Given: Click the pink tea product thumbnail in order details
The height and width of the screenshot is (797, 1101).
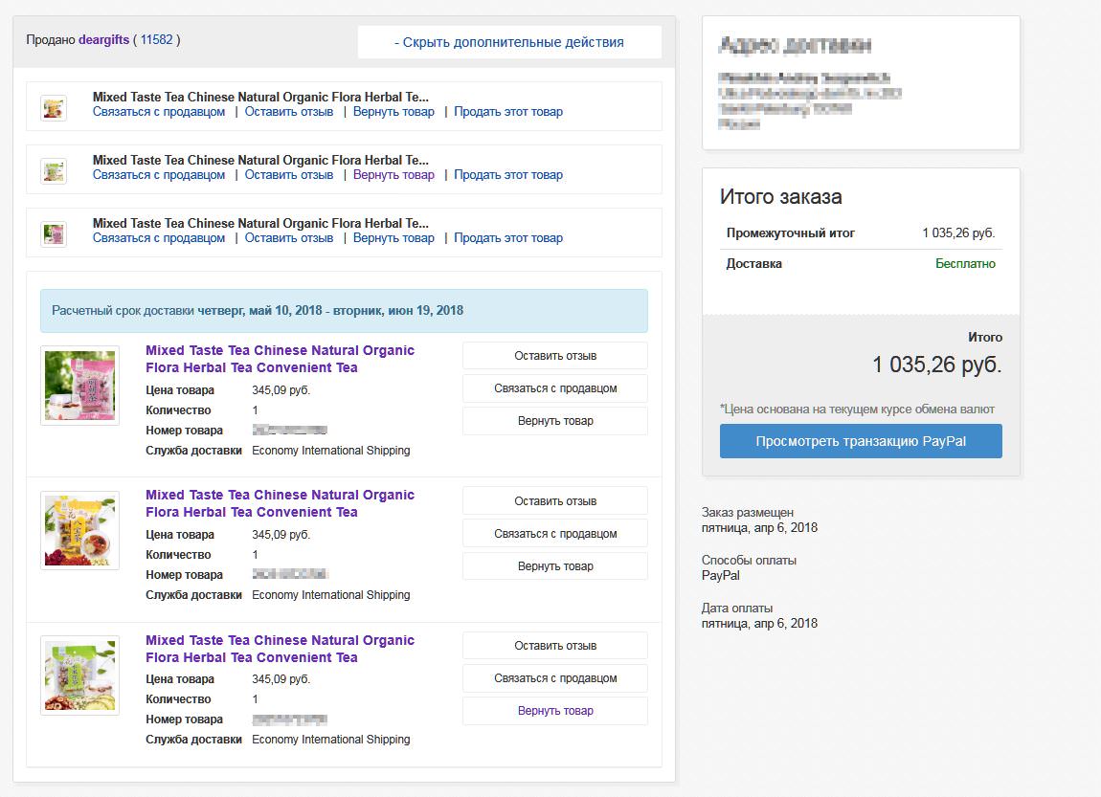Looking at the screenshot, I should [80, 386].
